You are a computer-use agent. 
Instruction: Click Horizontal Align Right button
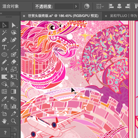pos(128,6)
